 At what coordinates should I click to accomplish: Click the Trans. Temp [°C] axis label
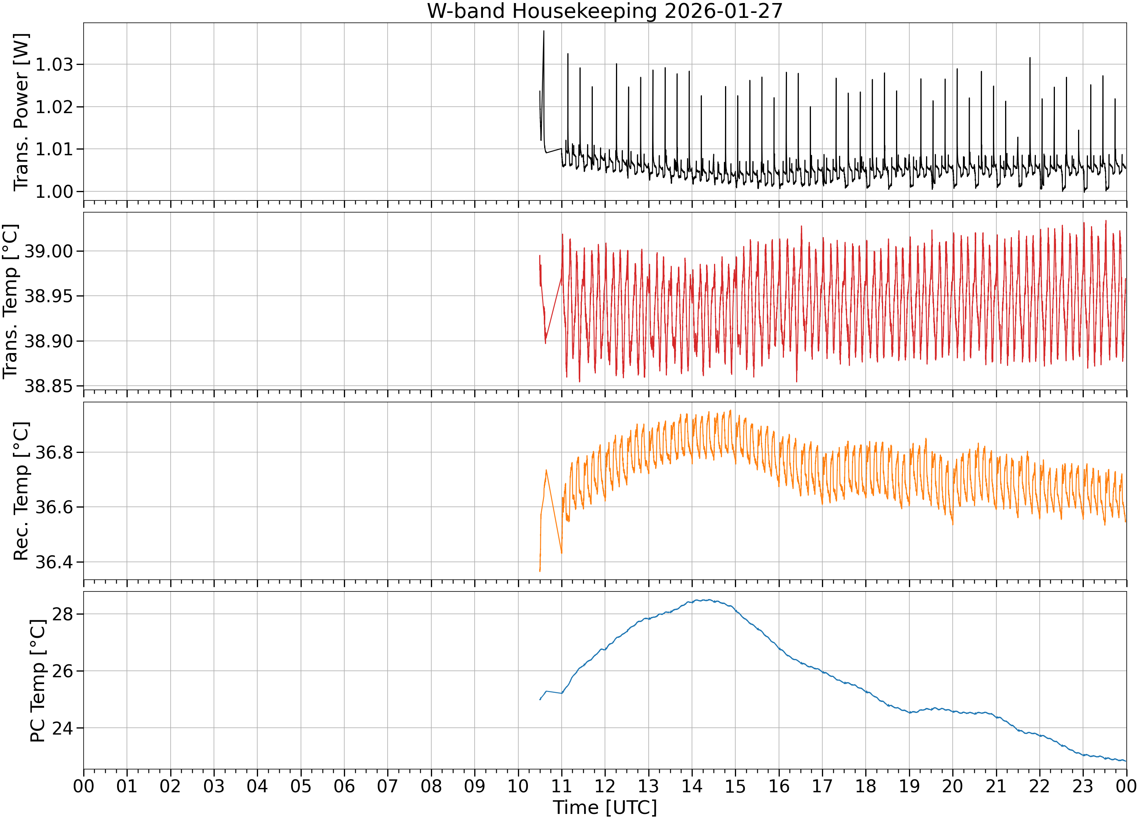tap(10, 301)
